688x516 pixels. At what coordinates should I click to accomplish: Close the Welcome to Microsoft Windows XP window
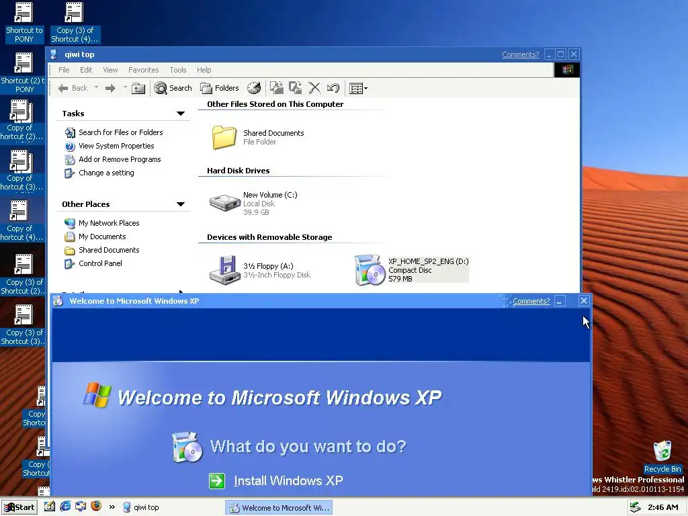click(584, 301)
